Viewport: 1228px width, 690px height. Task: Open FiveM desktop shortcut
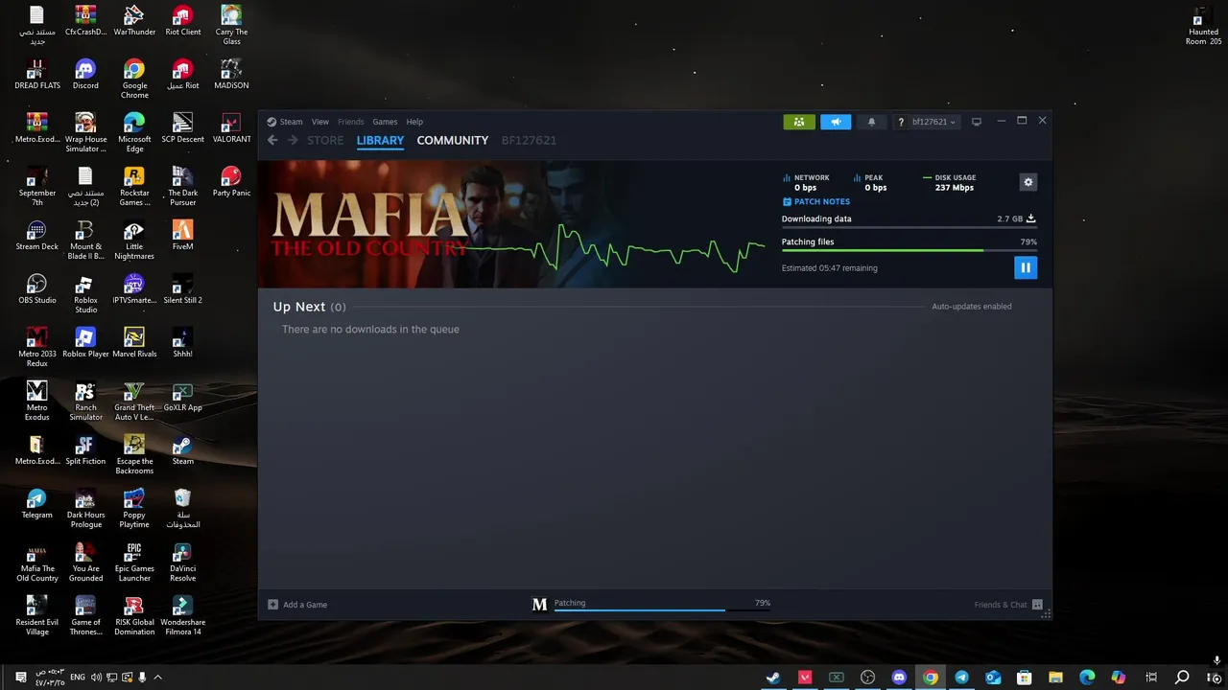point(182,236)
